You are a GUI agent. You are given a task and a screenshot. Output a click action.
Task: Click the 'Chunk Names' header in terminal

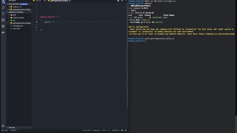point(169,15)
